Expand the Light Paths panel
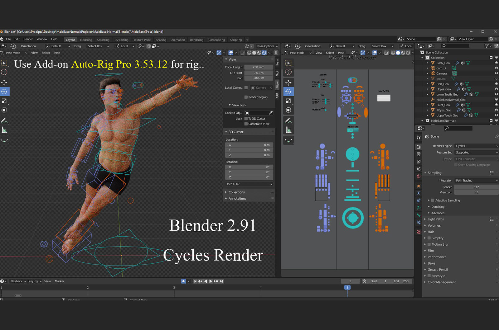 (x=436, y=219)
